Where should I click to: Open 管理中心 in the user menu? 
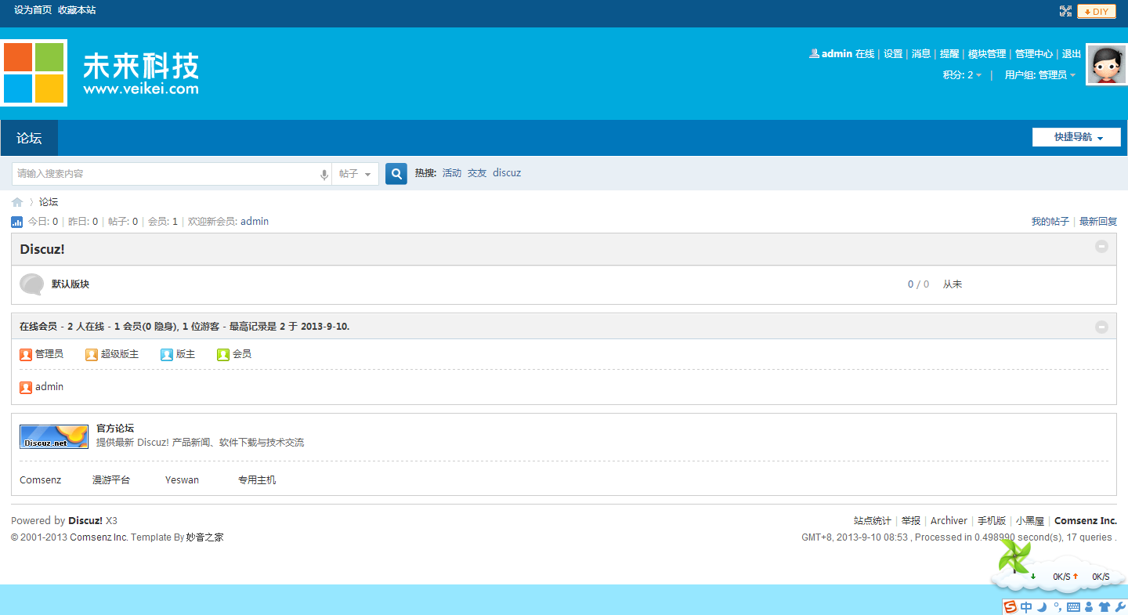[x=1034, y=54]
